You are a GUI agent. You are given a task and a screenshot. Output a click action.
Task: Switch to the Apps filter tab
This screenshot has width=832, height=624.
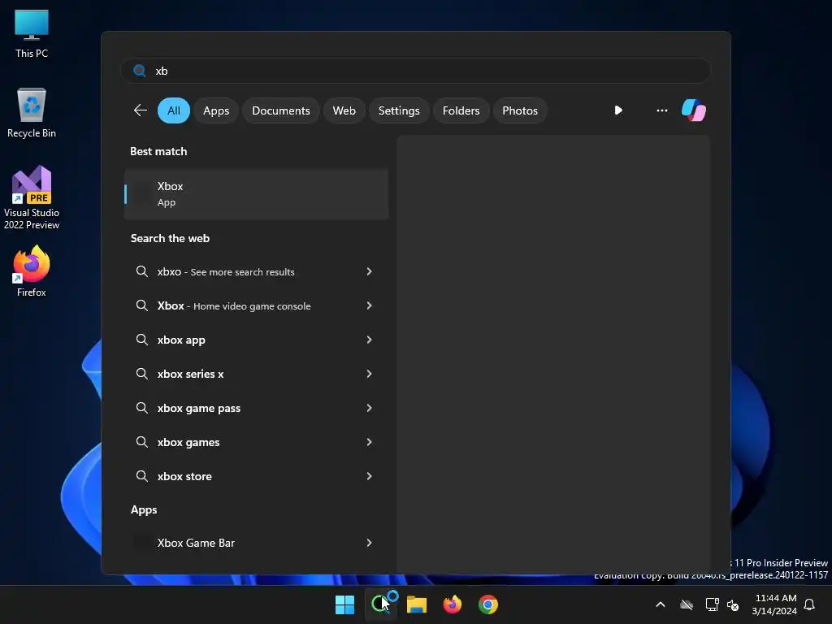click(216, 110)
